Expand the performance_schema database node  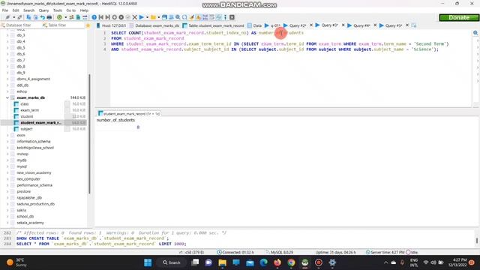[x=7, y=185]
